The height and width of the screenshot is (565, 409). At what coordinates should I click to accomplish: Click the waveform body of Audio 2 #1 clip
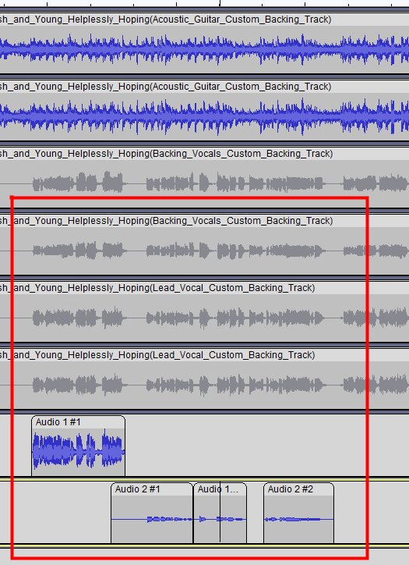tap(152, 519)
